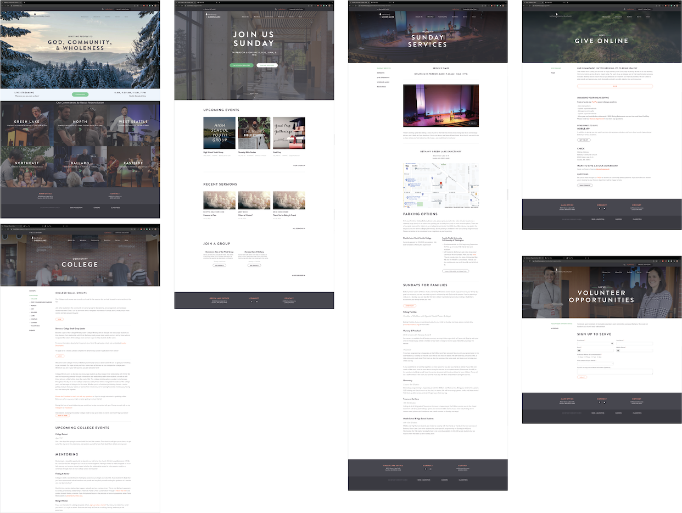Select Any radio button in Sign Up form

tap(597, 357)
